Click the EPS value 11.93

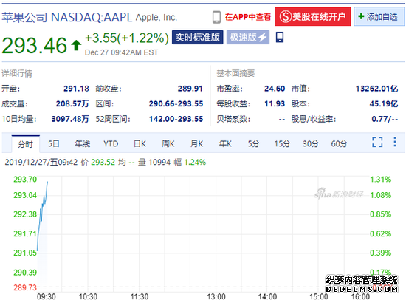pyautogui.click(x=275, y=103)
